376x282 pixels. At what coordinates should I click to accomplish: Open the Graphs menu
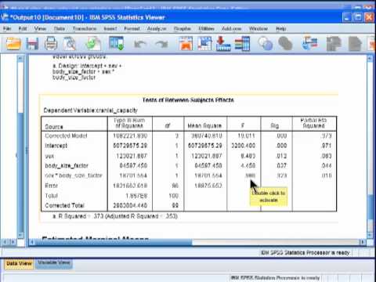click(183, 28)
